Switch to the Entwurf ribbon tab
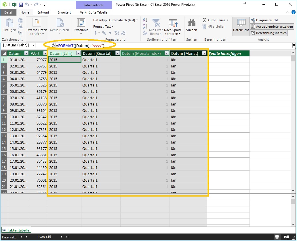Viewport: 297px width, 241px height. pyautogui.click(x=43, y=12)
